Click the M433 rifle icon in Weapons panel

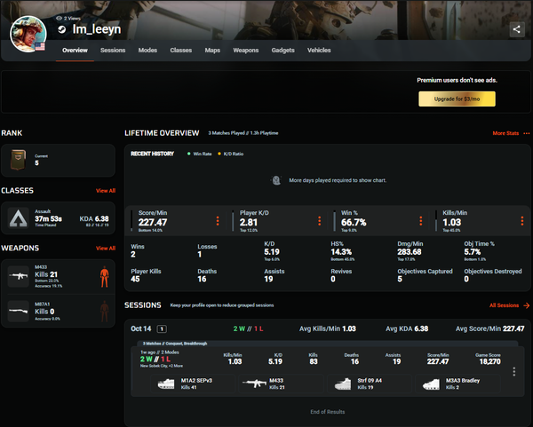(20, 277)
